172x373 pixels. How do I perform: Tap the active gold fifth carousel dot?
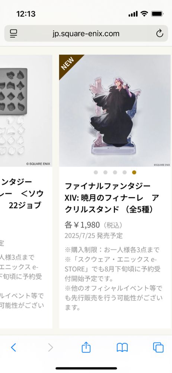click(134, 172)
